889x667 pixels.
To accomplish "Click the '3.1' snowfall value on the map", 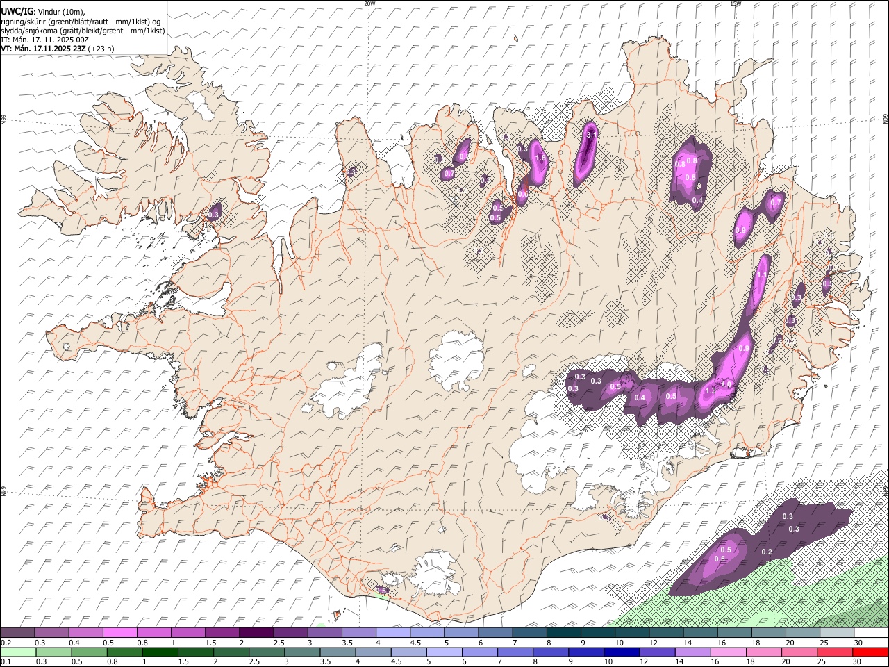I will 591,135.
